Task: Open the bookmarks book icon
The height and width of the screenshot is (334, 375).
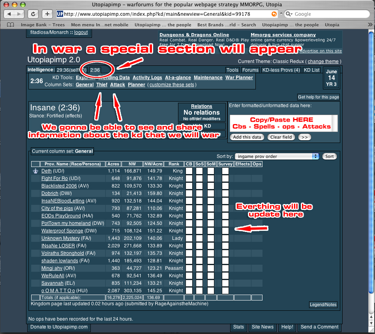Action: coord(10,25)
